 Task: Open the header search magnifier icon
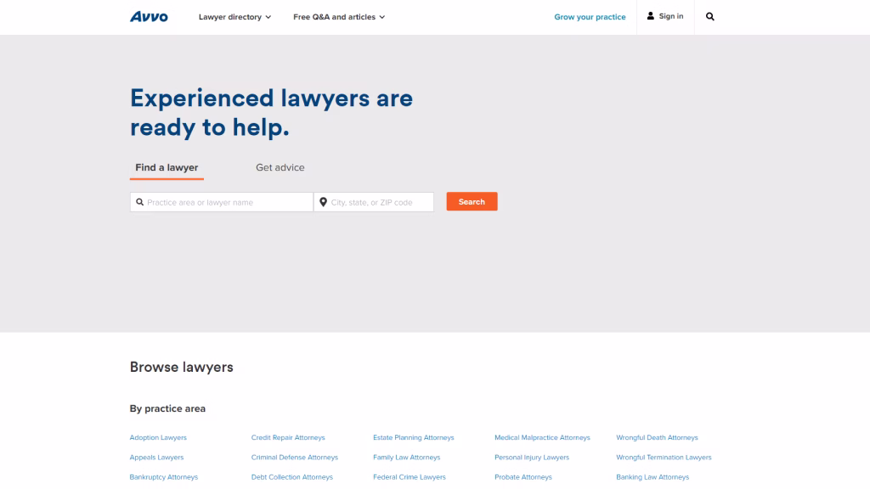pyautogui.click(x=709, y=17)
